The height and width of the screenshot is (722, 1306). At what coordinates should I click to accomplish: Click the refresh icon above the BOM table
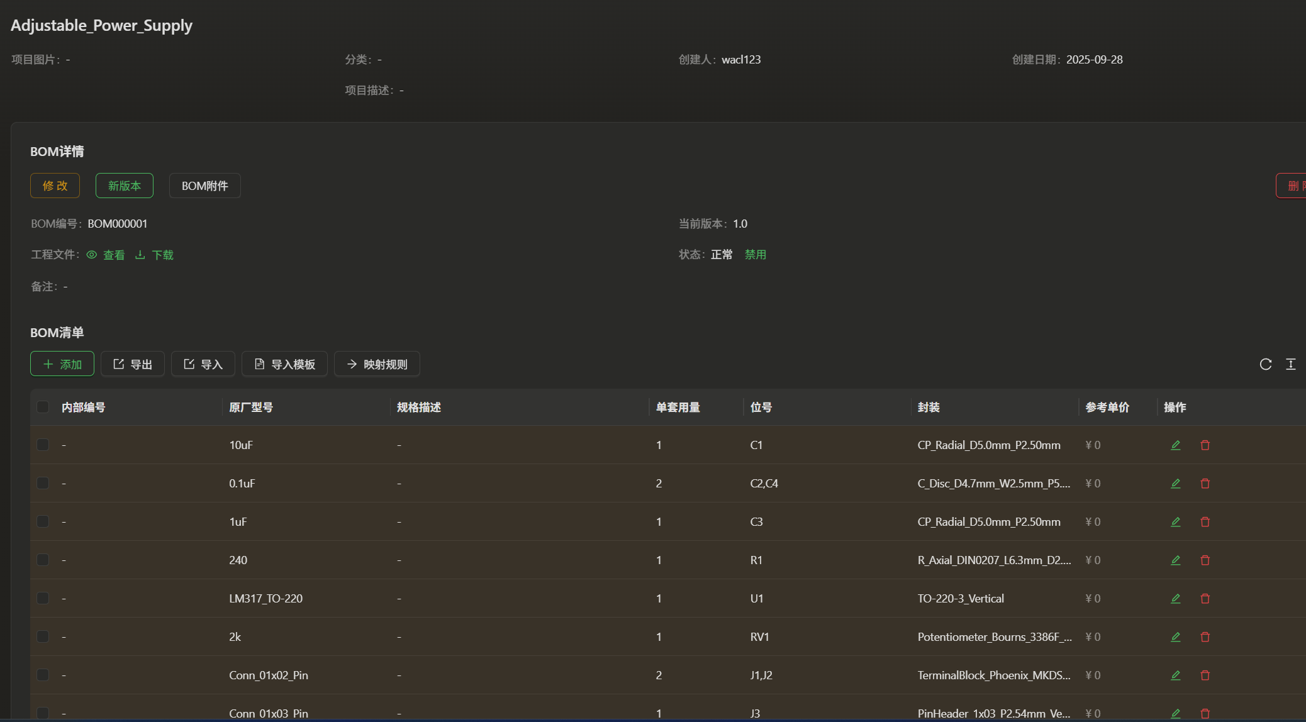(1265, 364)
